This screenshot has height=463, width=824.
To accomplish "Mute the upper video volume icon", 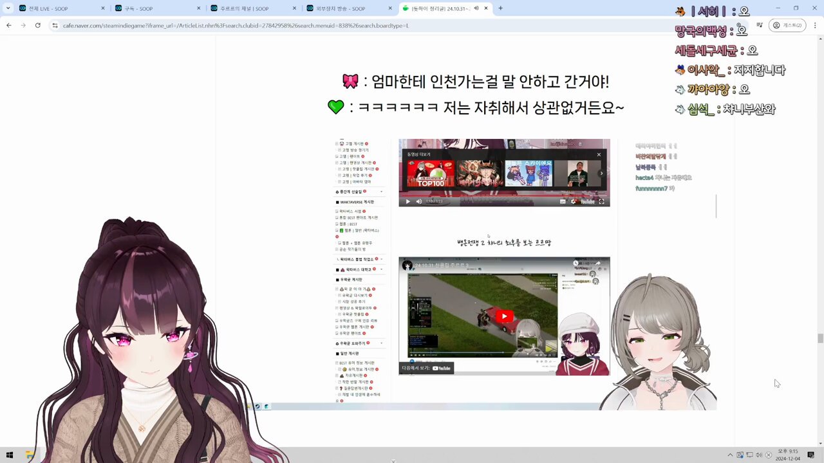I will tap(419, 201).
